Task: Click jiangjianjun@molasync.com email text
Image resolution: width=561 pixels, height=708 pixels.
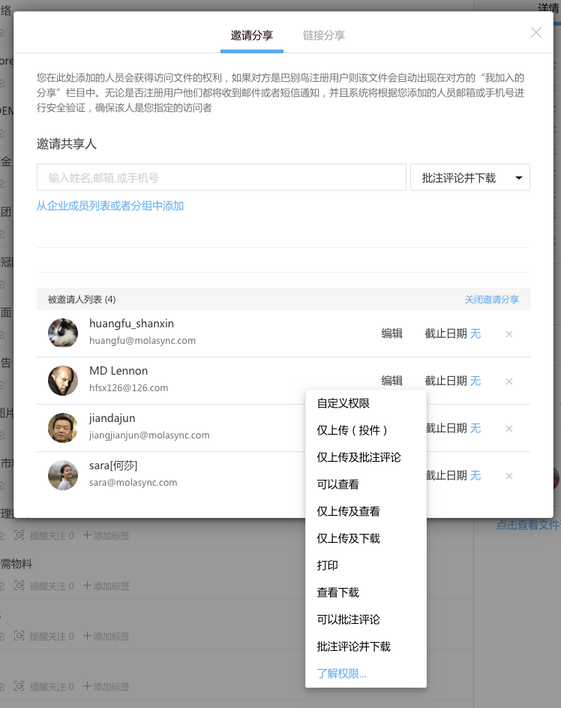Action: (x=149, y=435)
